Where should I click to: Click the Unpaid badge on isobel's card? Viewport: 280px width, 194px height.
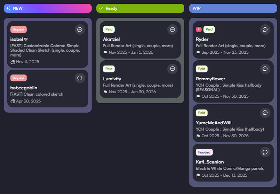[18, 29]
